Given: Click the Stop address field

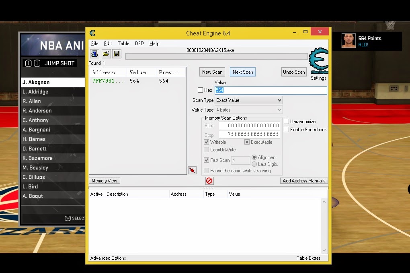Looking at the screenshot, I should point(250,134).
